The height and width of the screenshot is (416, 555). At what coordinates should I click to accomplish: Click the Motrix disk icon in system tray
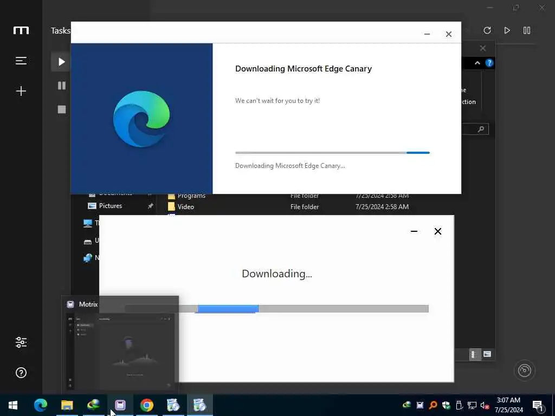[x=420, y=405]
